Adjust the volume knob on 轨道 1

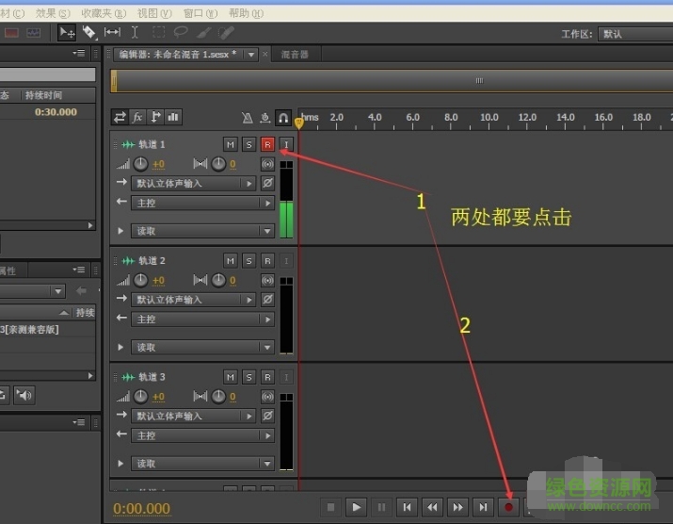[141, 164]
